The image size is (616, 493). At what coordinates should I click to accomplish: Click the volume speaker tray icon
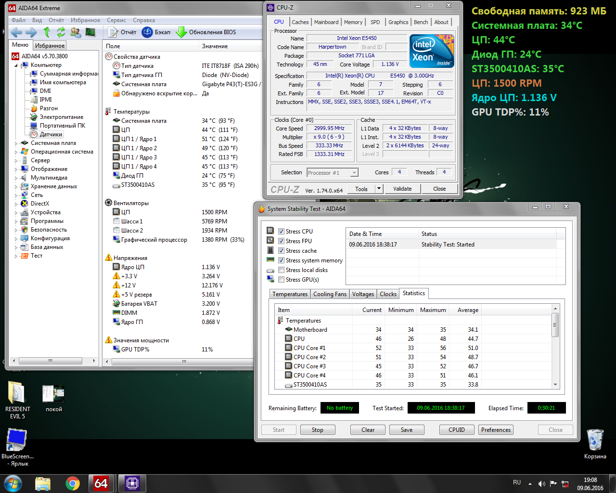tap(541, 483)
